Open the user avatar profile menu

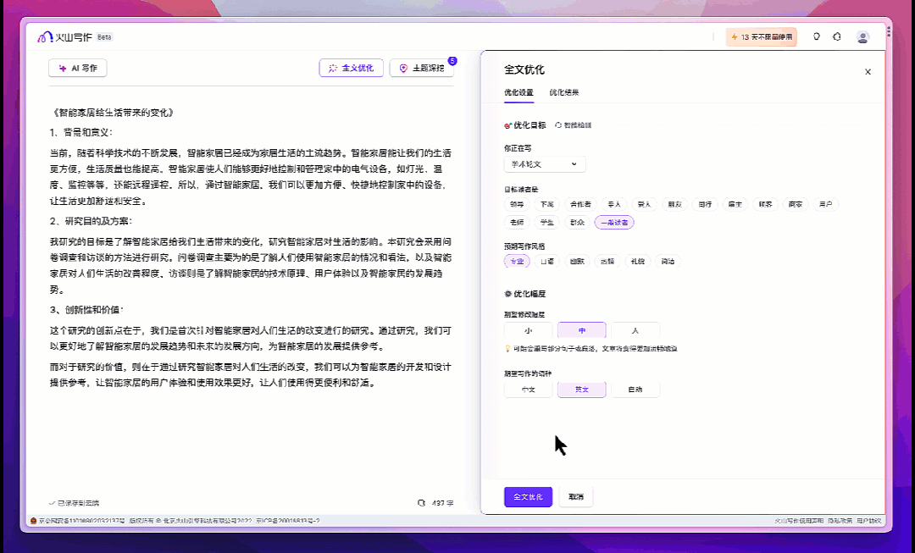(x=862, y=37)
